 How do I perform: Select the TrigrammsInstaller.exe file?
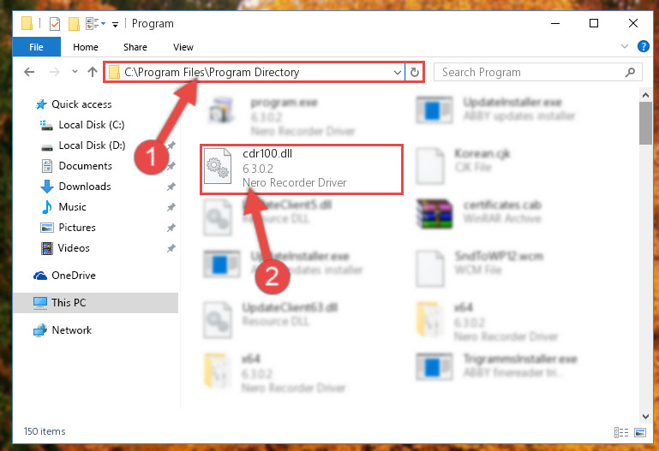point(497,365)
